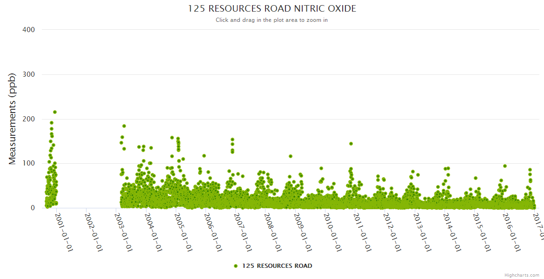
Task: Click the green legend marker dot
Action: [x=236, y=266]
